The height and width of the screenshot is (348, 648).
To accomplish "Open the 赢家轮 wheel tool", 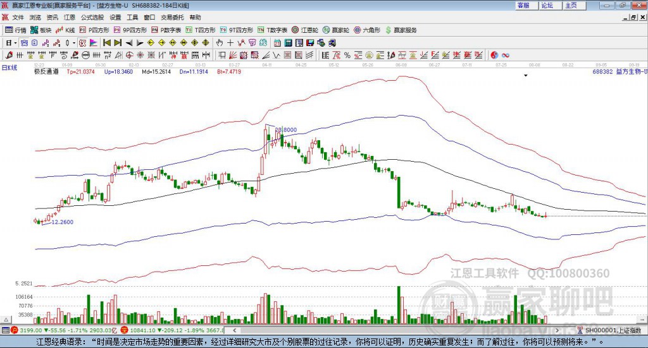I will click(x=336, y=30).
